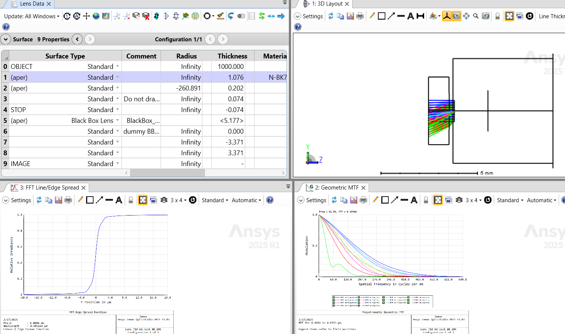The image size is (565, 334).
Task: Go to next surface properties
Action: tap(90, 39)
